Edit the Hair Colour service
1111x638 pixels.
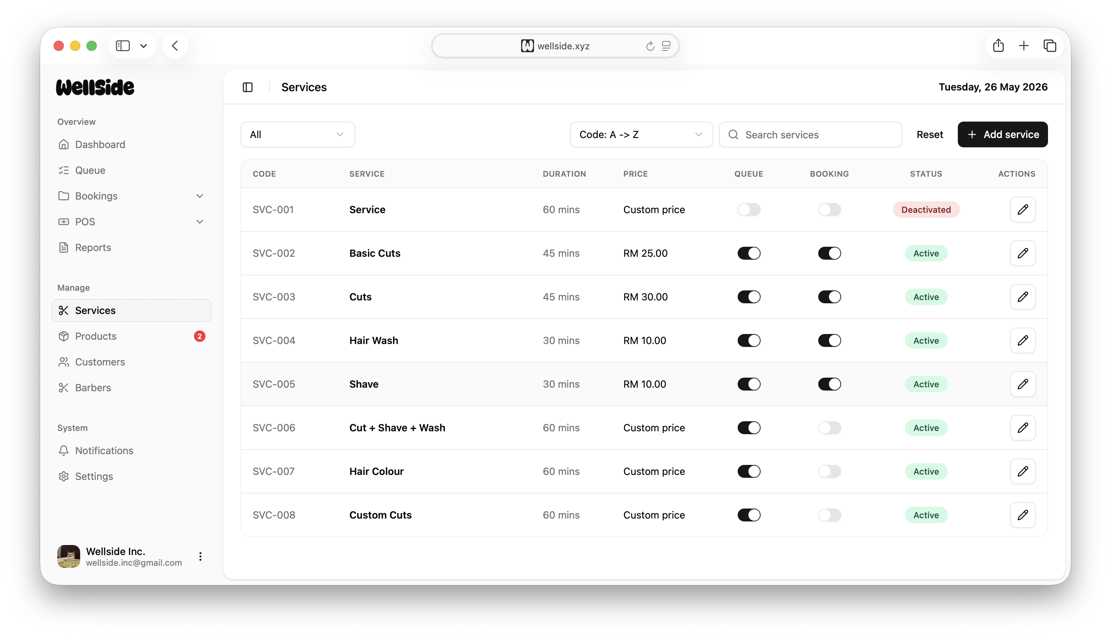point(1023,471)
